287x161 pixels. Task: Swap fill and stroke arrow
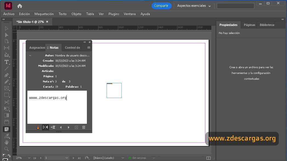click(9, 156)
